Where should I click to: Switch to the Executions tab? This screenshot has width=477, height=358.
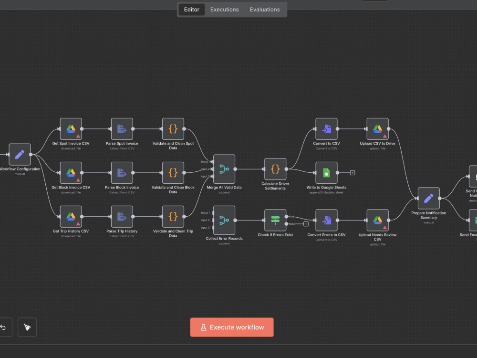pos(225,10)
